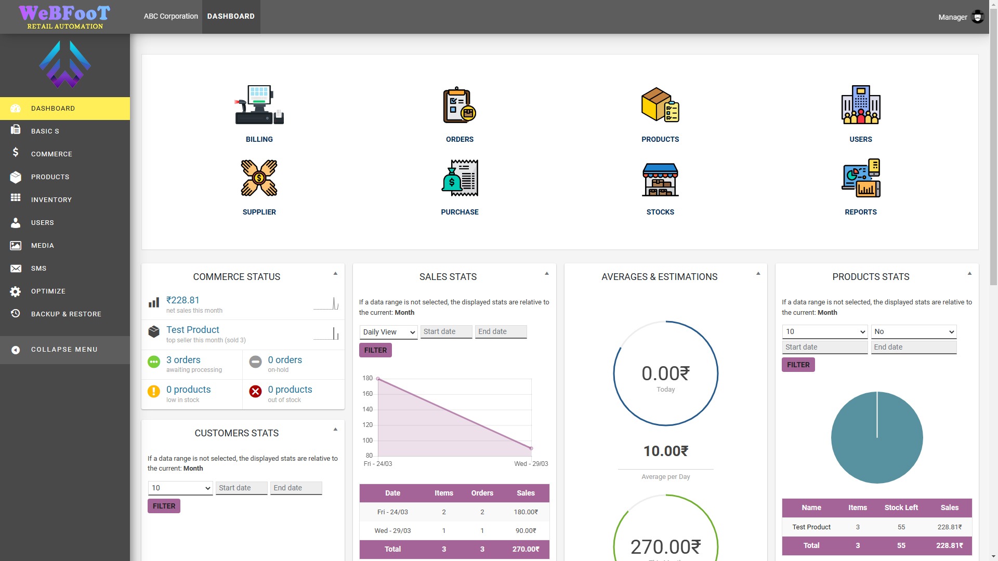Click the Sales Stats Start date field
The image size is (998, 561).
click(446, 331)
